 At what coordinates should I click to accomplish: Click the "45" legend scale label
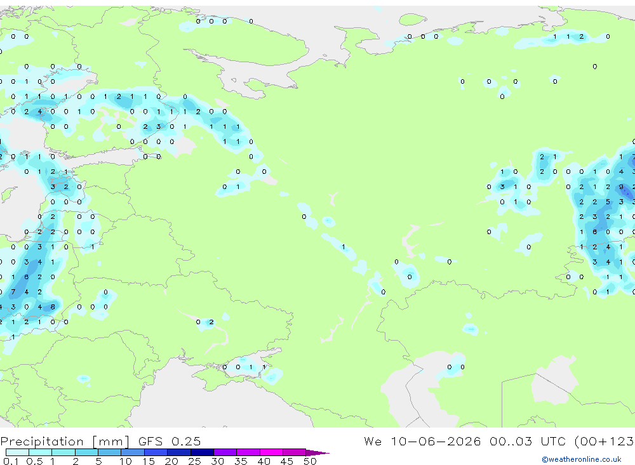[287, 461]
